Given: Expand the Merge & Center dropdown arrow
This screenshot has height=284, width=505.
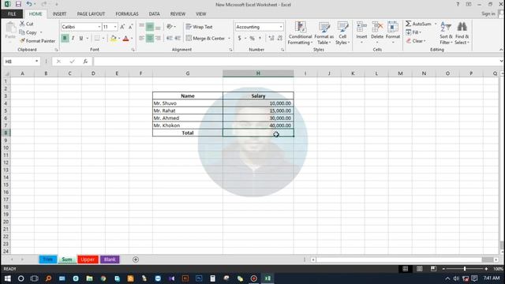Looking at the screenshot, I should [x=230, y=39].
